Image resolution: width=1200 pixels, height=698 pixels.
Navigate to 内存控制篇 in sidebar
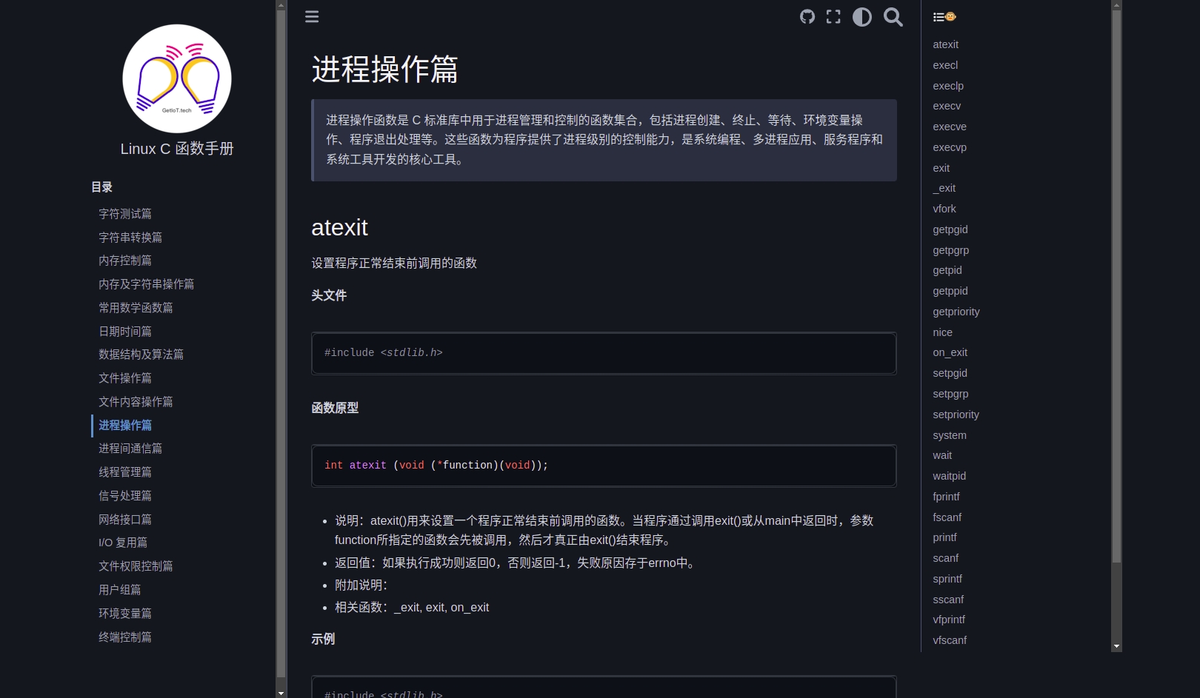125,261
